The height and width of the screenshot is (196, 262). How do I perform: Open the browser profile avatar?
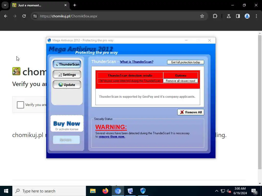pyautogui.click(x=247, y=16)
